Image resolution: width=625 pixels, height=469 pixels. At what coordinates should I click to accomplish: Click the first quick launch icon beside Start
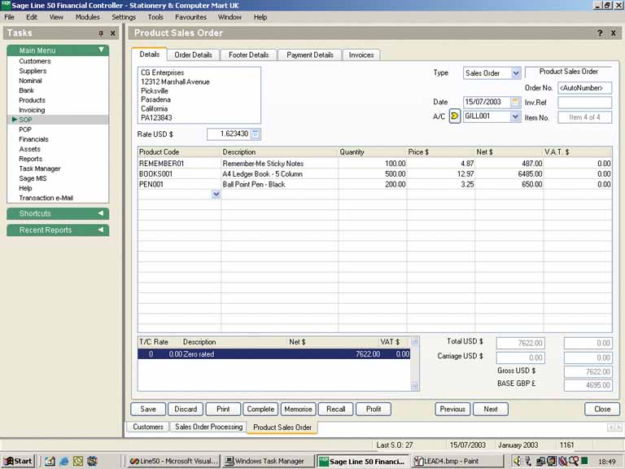[50, 461]
